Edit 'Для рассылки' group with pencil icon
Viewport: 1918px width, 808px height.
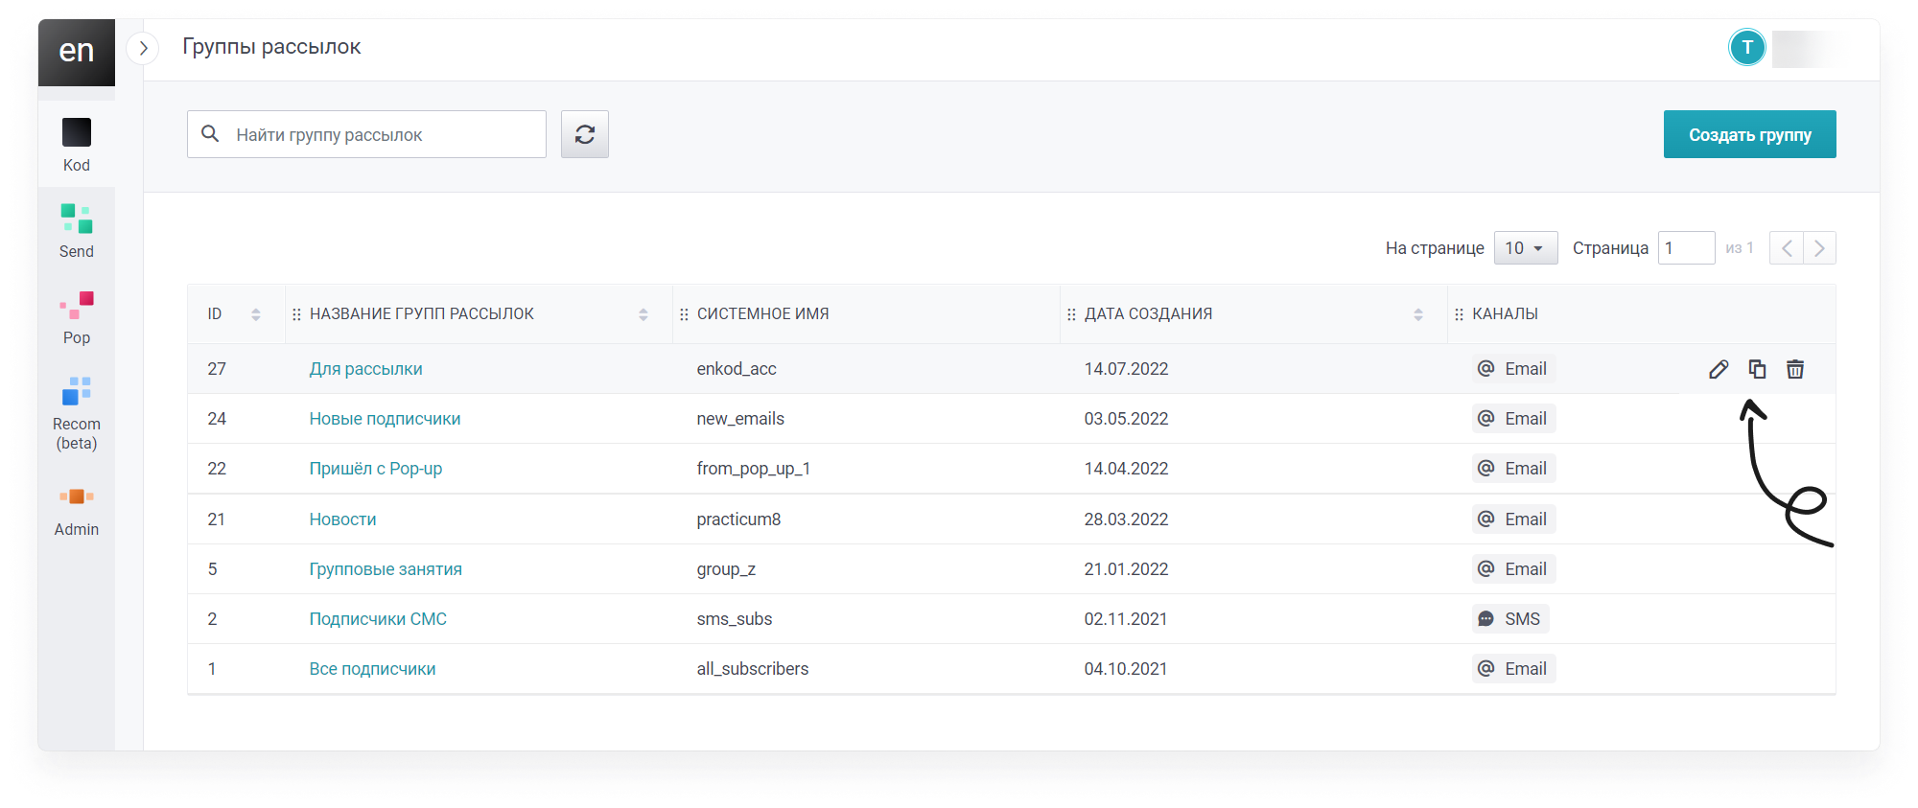[x=1719, y=369]
